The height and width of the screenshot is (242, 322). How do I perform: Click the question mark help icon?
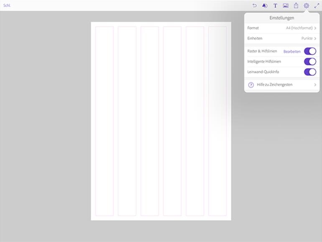[251, 85]
